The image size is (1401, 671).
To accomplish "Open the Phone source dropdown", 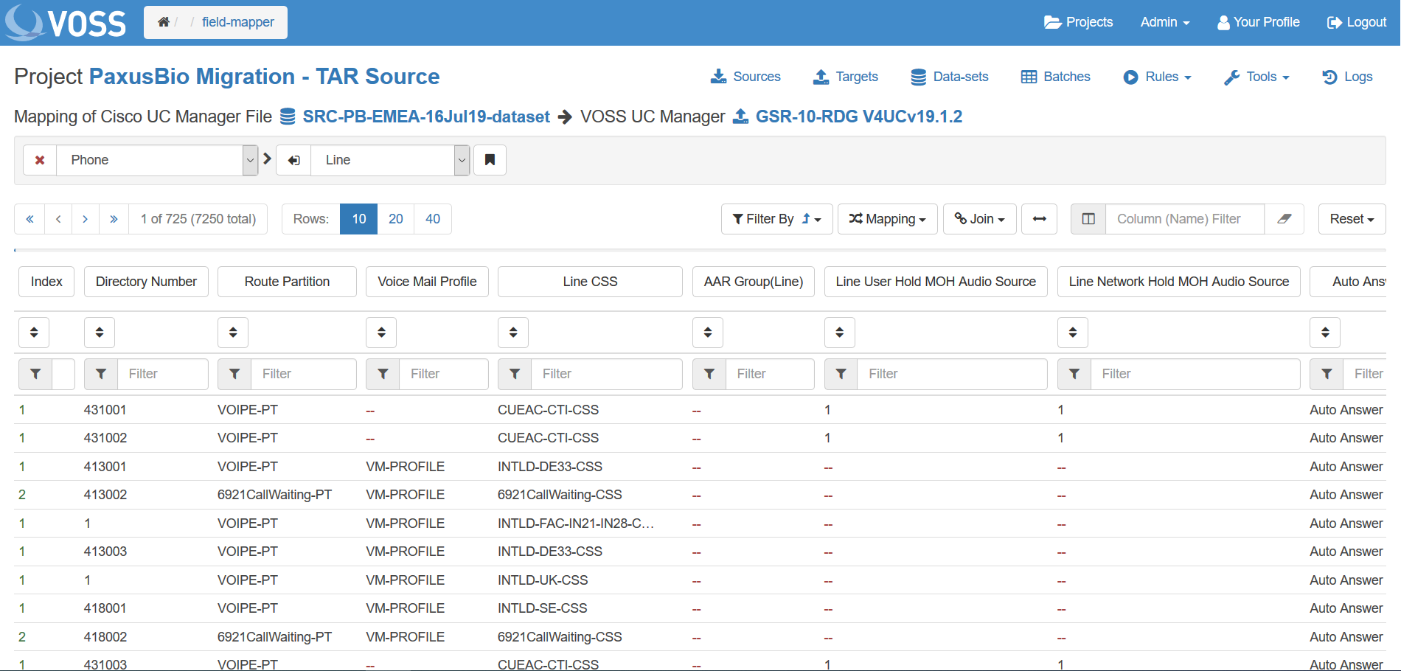I will pos(156,160).
